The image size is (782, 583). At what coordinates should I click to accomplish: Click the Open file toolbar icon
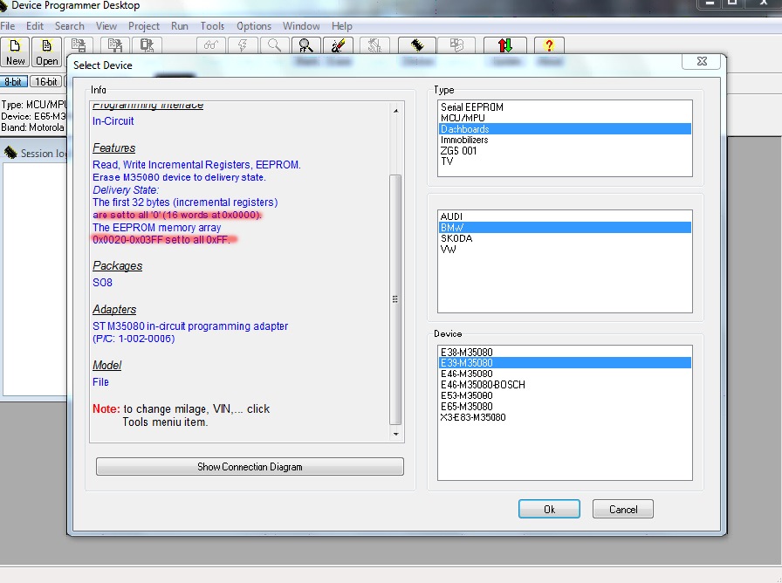[46, 51]
